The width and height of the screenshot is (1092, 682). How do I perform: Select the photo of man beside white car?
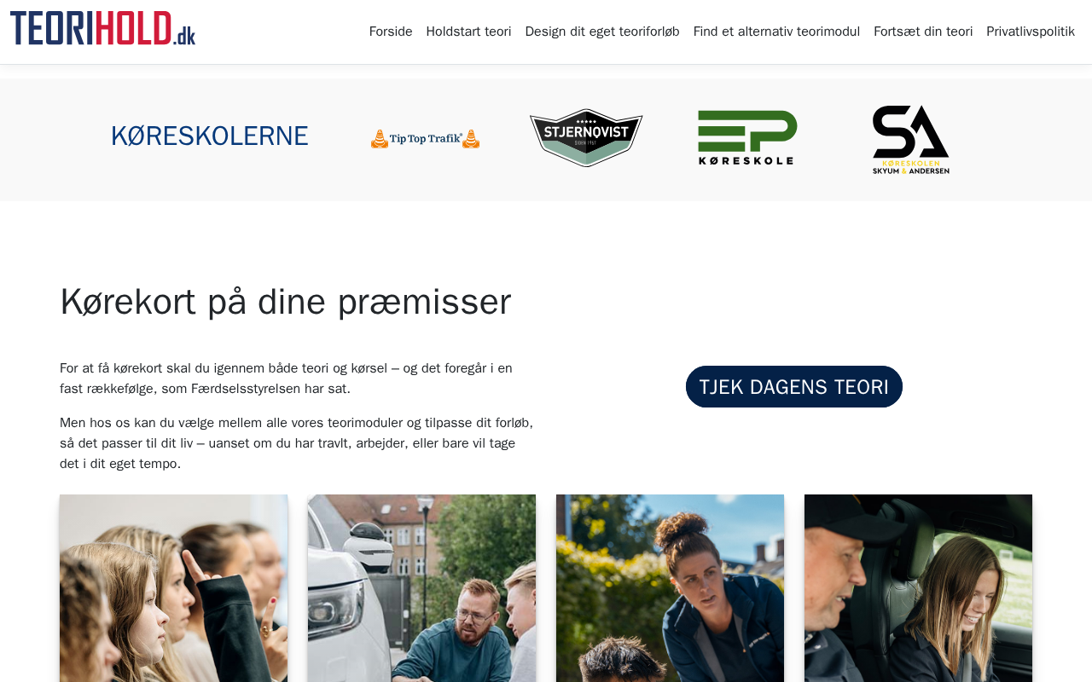point(421,588)
